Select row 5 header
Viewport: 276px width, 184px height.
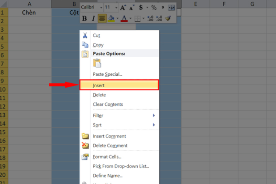[x=4, y=47]
